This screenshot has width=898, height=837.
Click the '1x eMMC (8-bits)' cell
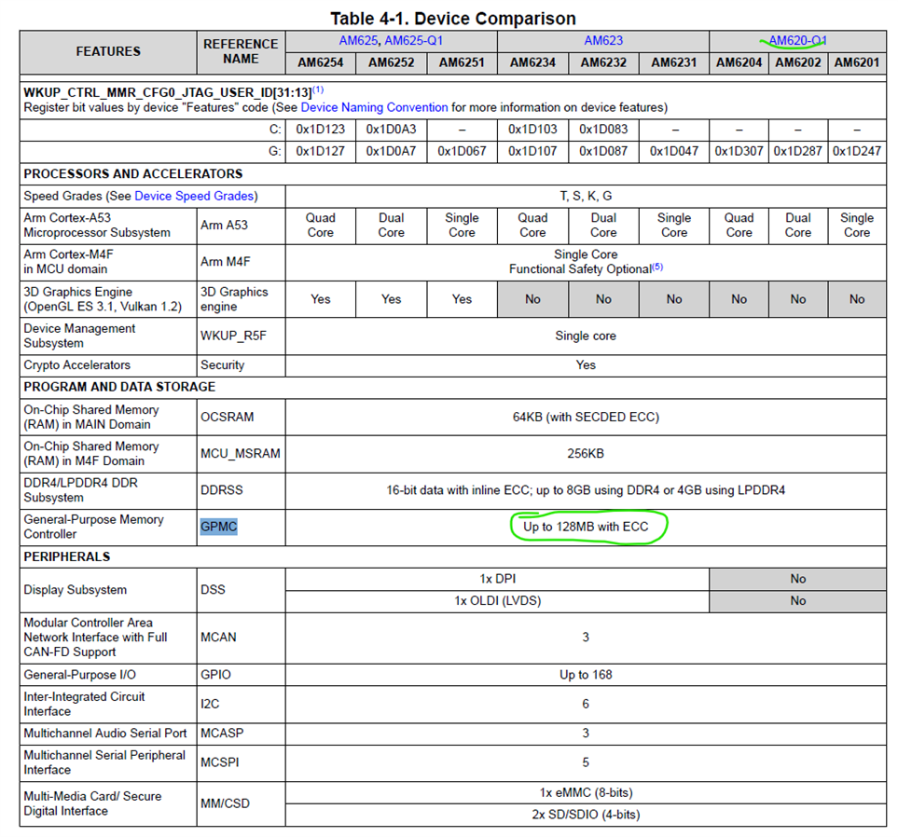click(x=586, y=792)
